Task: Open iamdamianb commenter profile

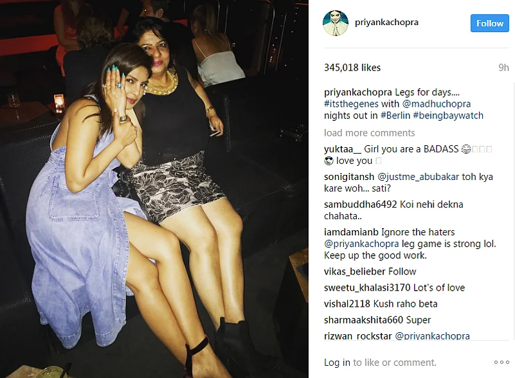Action: (x=351, y=232)
